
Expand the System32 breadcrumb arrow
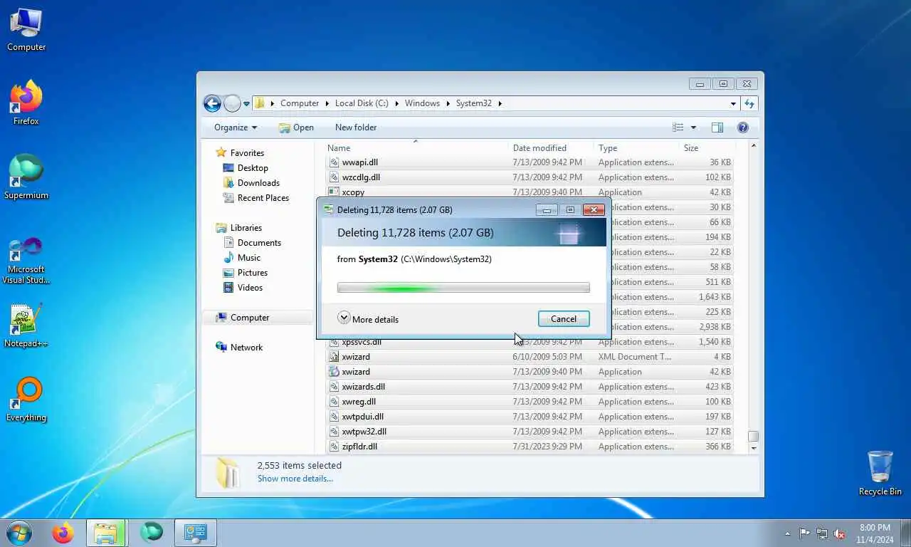click(500, 103)
